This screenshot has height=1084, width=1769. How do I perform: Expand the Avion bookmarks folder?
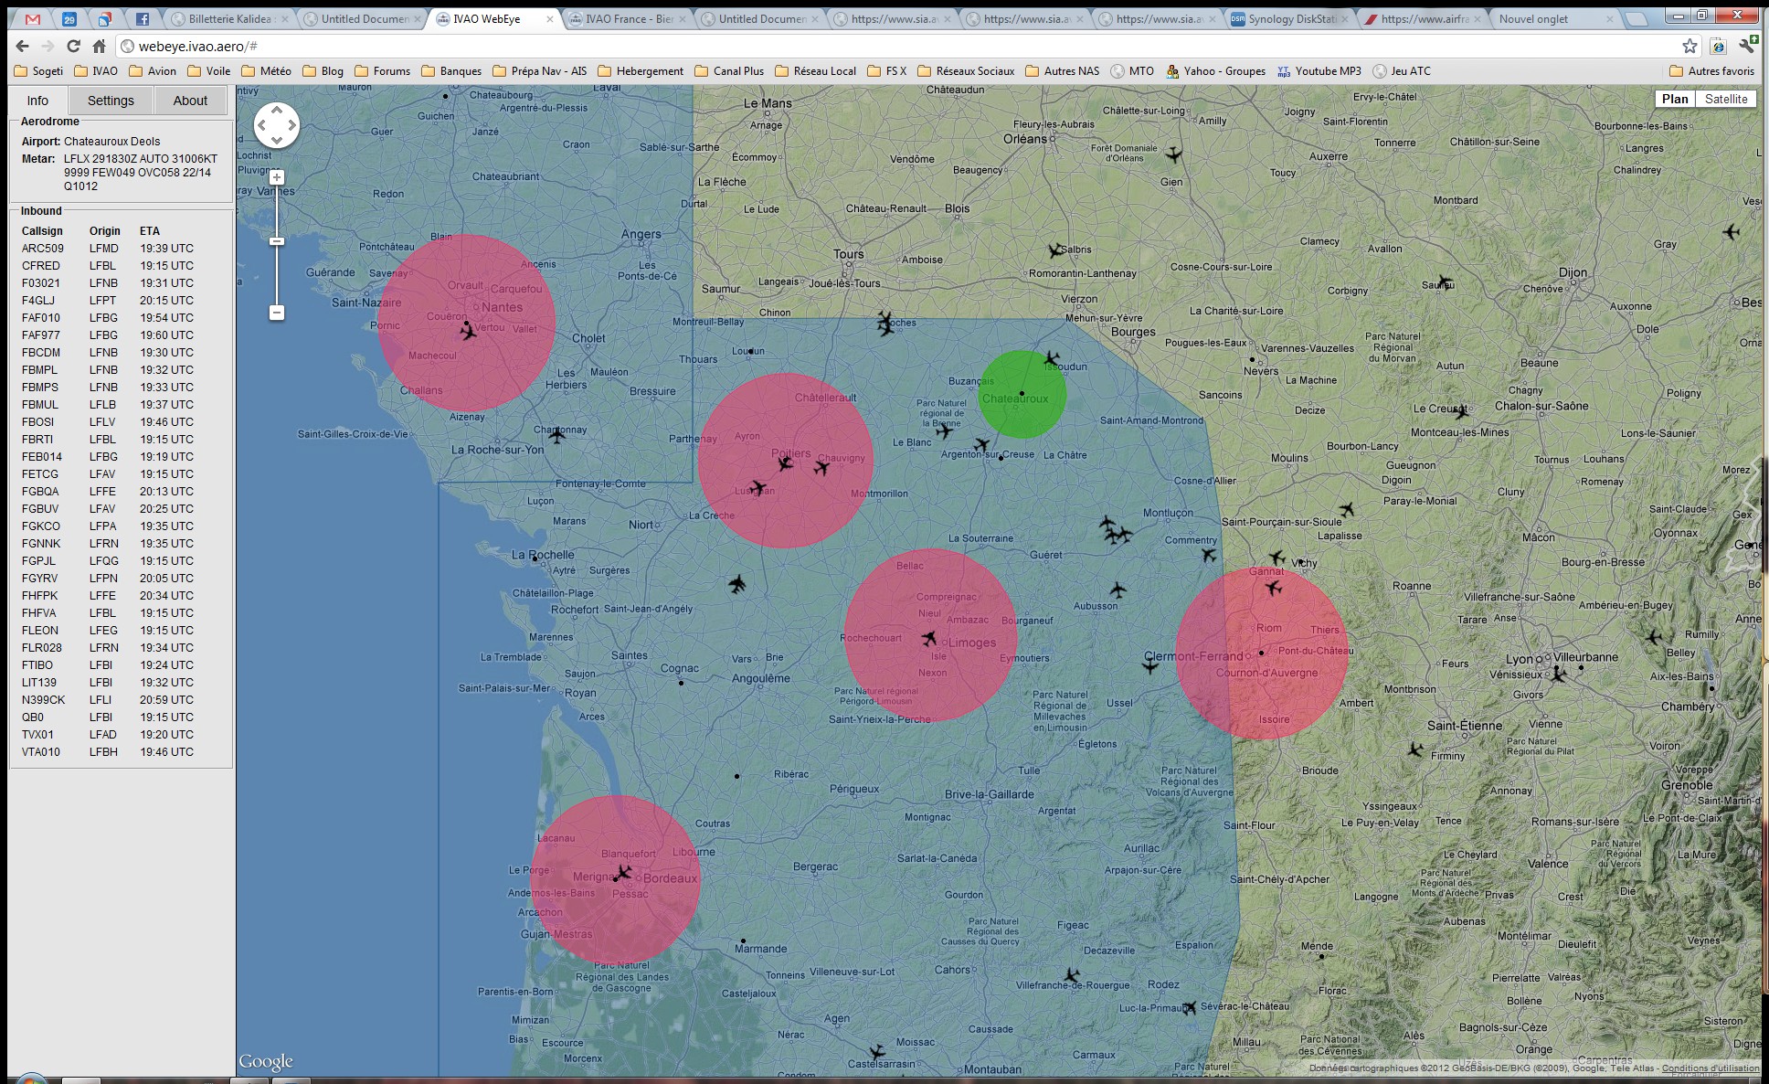[x=153, y=70]
